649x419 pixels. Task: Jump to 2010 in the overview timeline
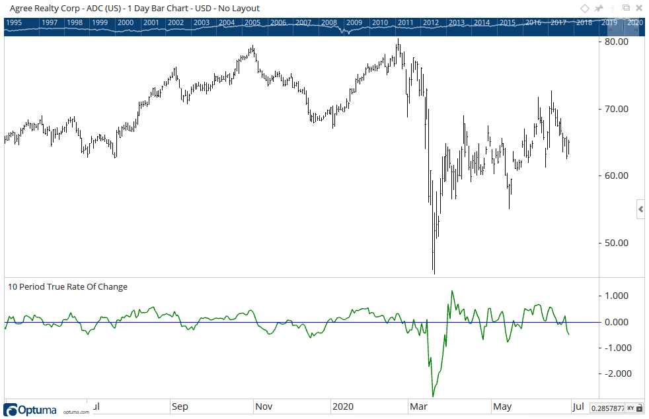380,22
